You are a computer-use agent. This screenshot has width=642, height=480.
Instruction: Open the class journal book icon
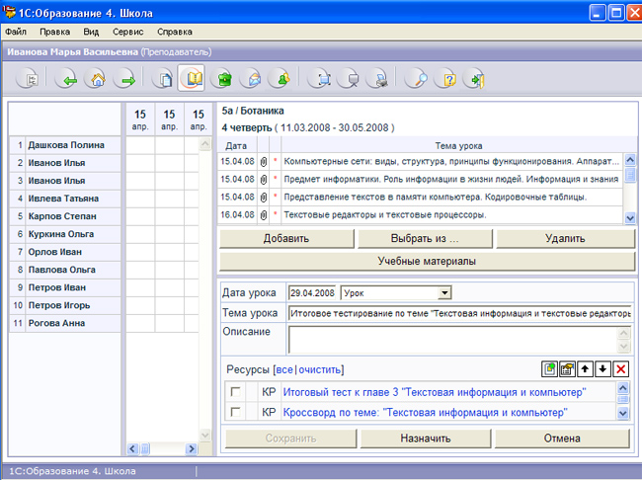coord(192,78)
